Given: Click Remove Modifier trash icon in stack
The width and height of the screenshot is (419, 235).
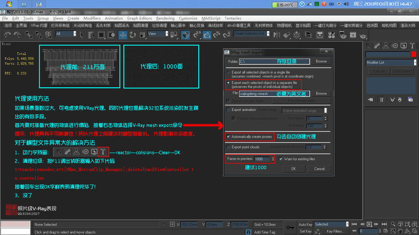Looking at the screenshot, I should [400, 100].
